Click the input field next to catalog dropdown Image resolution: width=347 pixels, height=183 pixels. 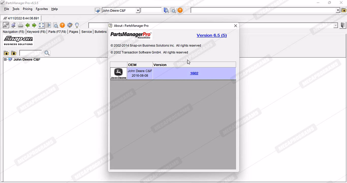pos(151,10)
